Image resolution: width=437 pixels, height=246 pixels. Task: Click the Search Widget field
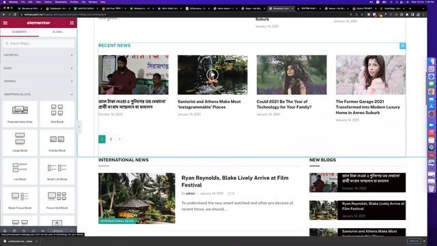pos(38,44)
